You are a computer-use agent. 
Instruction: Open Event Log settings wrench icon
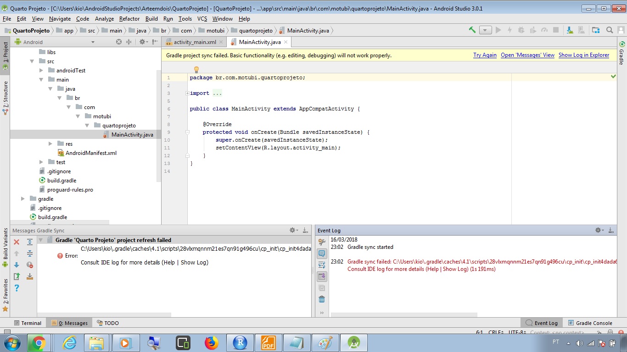pyautogui.click(x=322, y=242)
